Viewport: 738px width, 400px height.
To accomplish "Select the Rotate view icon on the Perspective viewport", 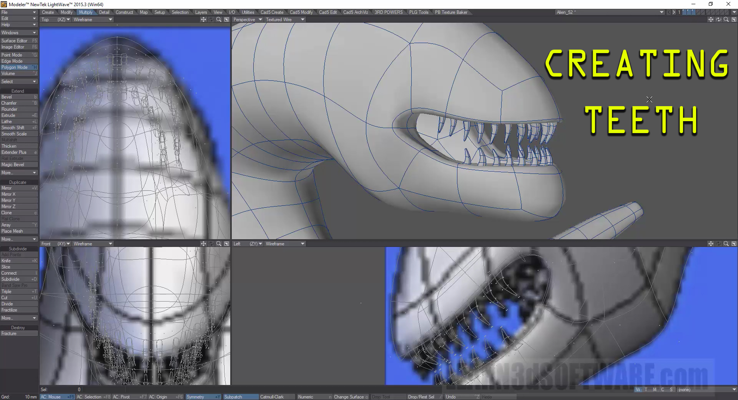I will pos(718,19).
